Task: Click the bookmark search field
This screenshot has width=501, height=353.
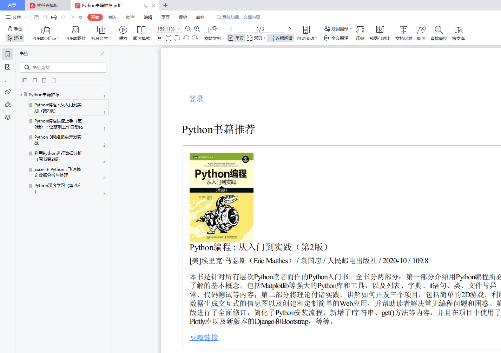Action: click(x=63, y=67)
